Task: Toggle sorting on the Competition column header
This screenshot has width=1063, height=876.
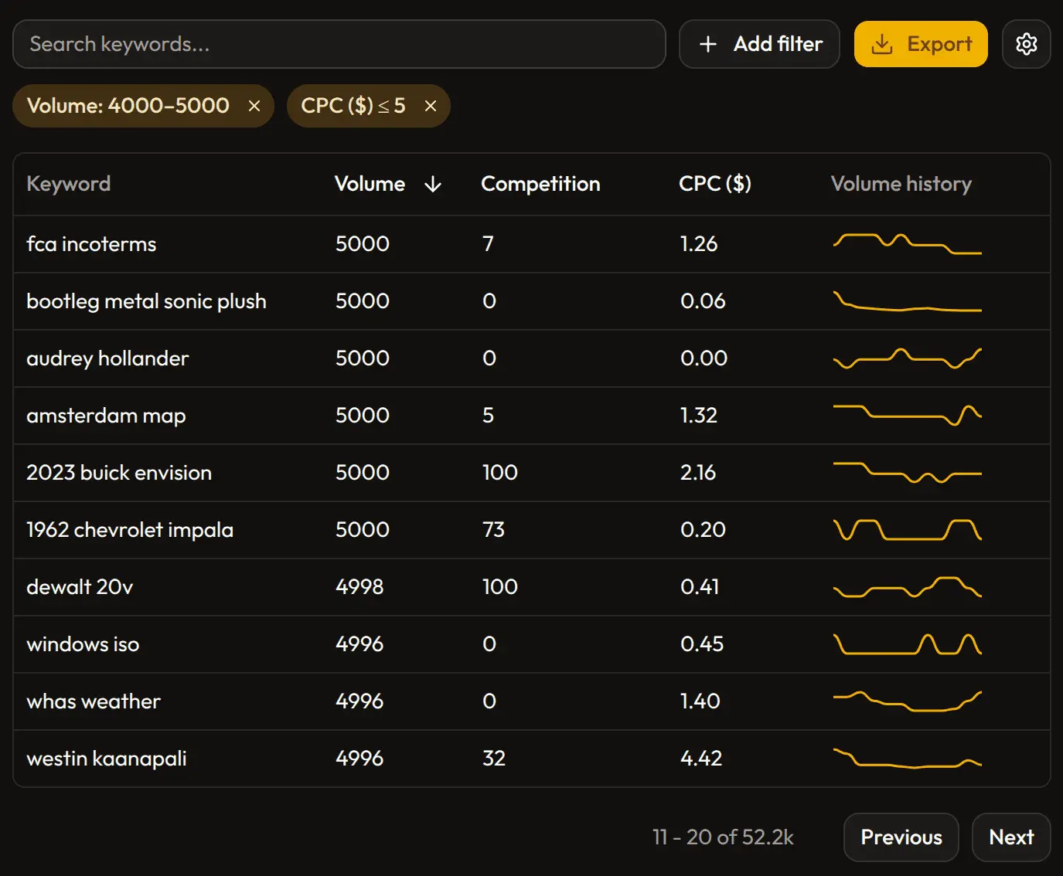Action: pyautogui.click(x=540, y=184)
